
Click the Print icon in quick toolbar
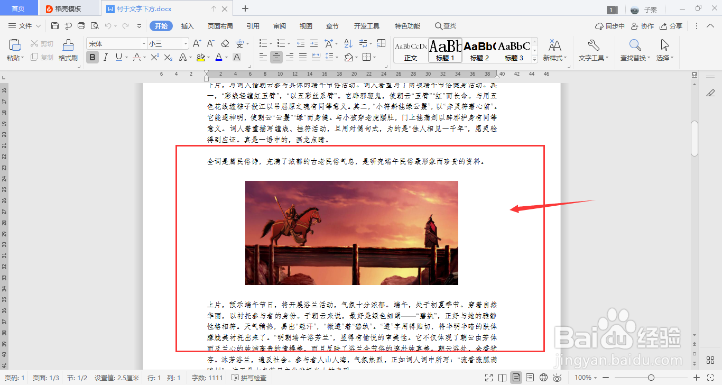[81, 26]
